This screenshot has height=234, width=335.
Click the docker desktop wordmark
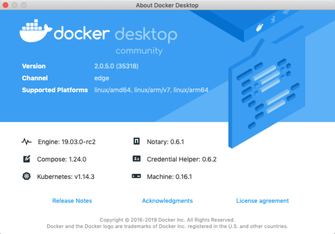click(116, 34)
